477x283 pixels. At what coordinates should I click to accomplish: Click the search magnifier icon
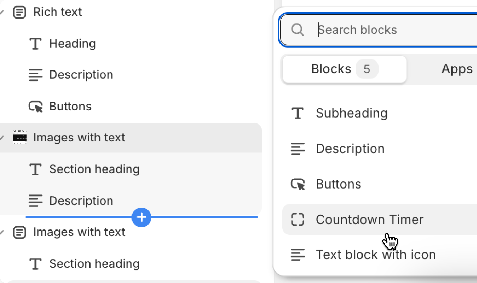pyautogui.click(x=298, y=30)
